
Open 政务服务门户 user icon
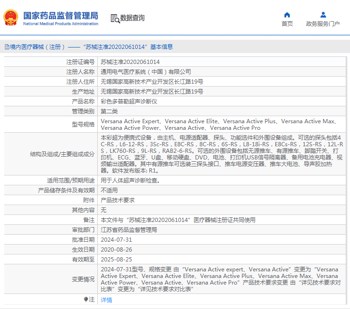(323, 15)
